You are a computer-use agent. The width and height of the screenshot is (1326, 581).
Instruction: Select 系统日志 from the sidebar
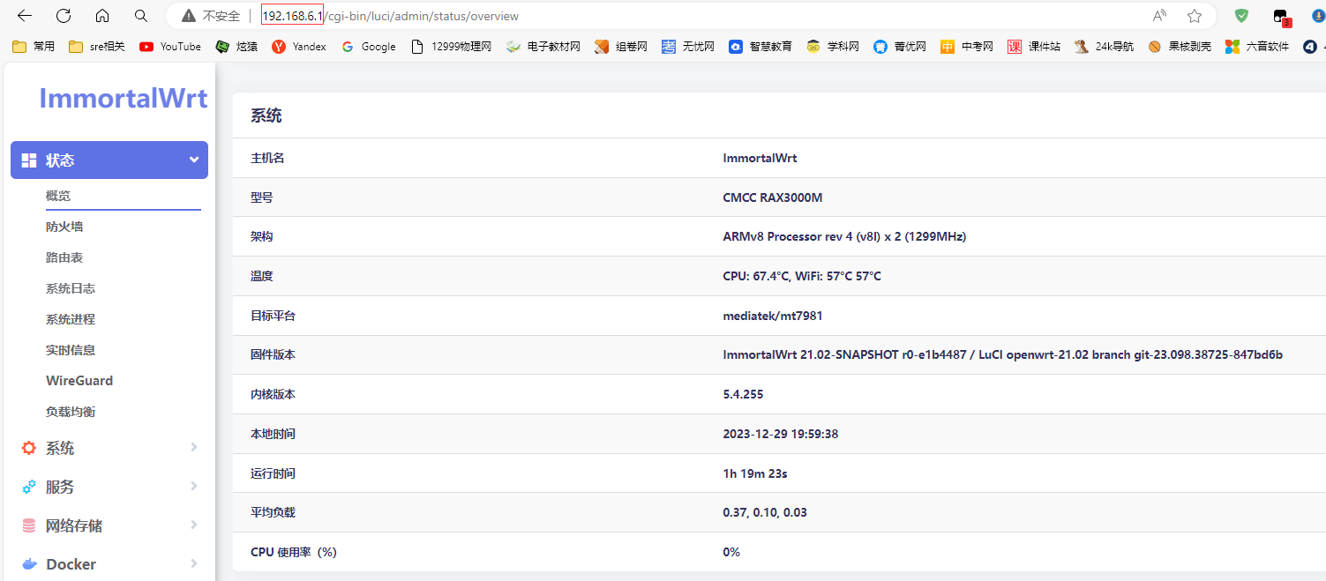[71, 287]
